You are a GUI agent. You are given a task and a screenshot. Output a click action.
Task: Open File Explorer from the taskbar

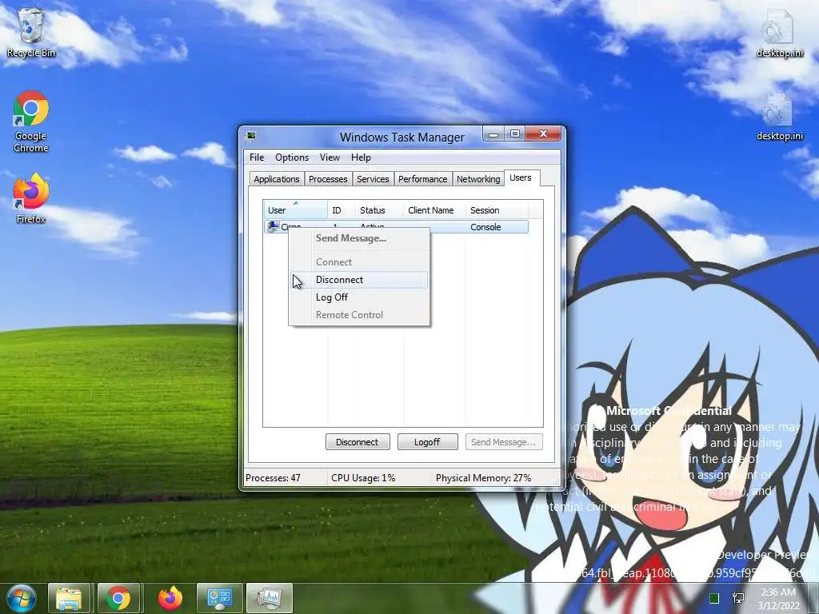pyautogui.click(x=69, y=598)
